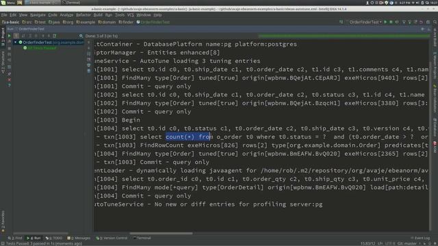Open the Help menu
This screenshot has width=438, height=246.
click(157, 15)
